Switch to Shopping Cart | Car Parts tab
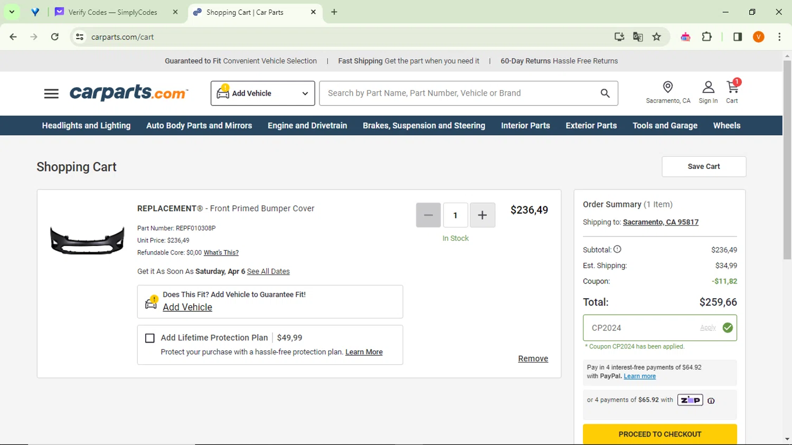792x445 pixels. pyautogui.click(x=254, y=12)
